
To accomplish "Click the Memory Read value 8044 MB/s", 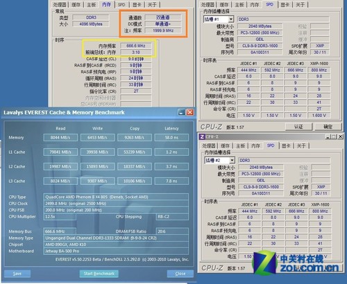I will point(60,138).
